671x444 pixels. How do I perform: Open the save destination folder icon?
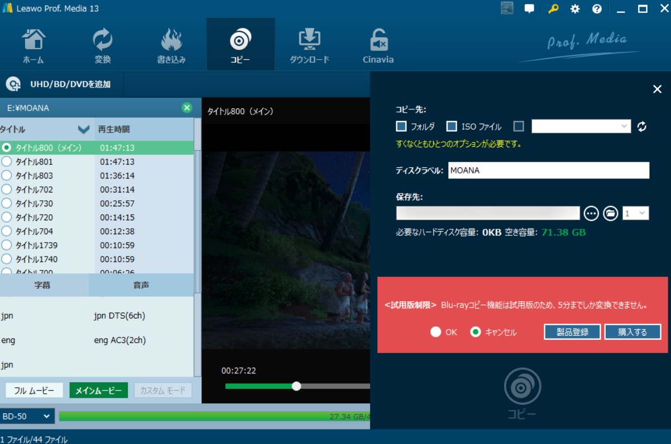[x=610, y=213]
